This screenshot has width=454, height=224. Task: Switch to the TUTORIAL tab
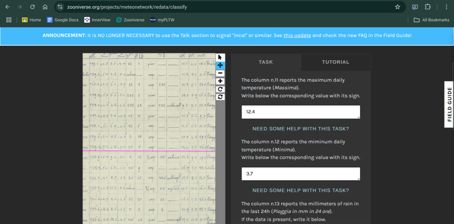click(336, 62)
